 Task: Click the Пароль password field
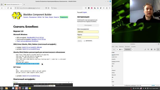[x=88, y=37]
